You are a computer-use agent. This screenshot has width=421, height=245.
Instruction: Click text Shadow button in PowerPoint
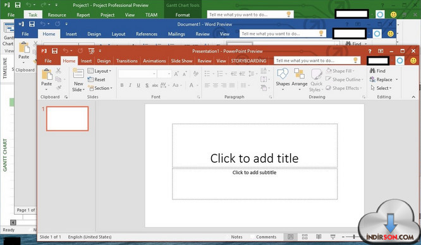pos(147,85)
